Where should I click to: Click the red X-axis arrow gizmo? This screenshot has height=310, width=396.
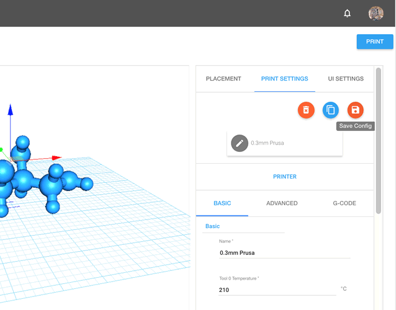(56, 158)
